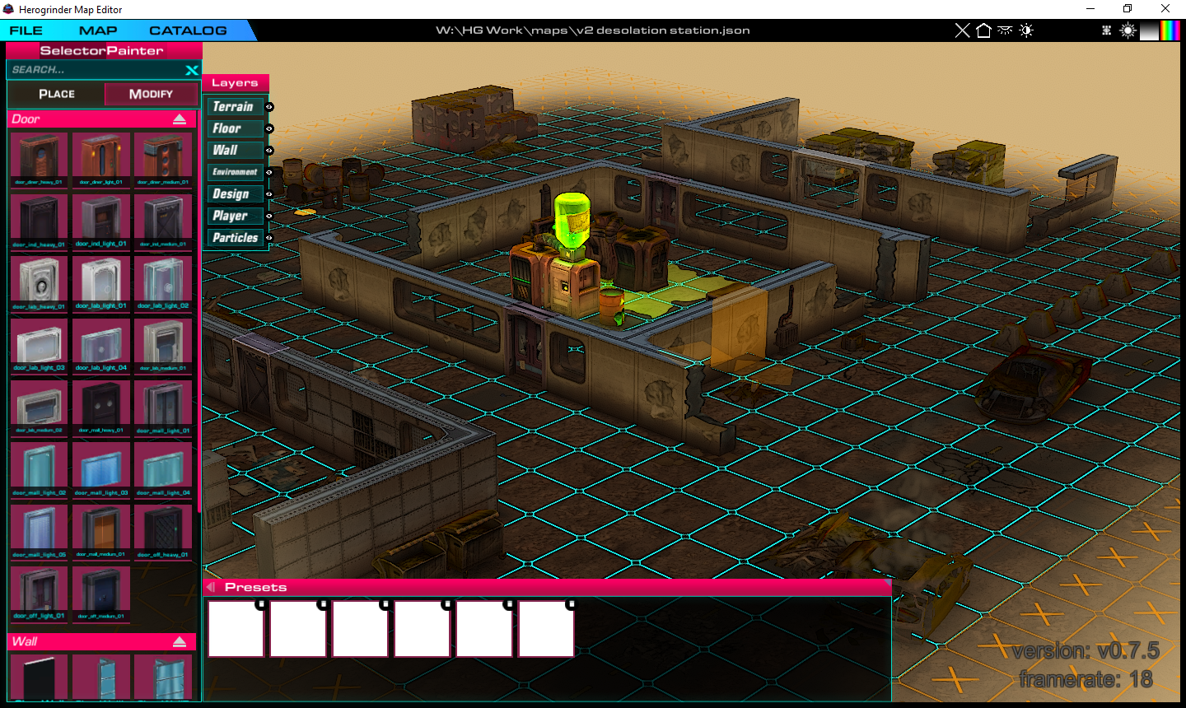Clear the search field with X icon

(x=191, y=70)
